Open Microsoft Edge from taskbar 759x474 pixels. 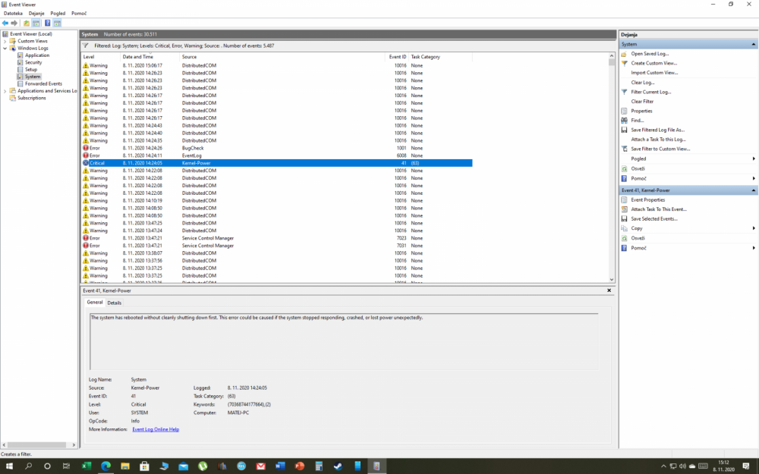106,465
